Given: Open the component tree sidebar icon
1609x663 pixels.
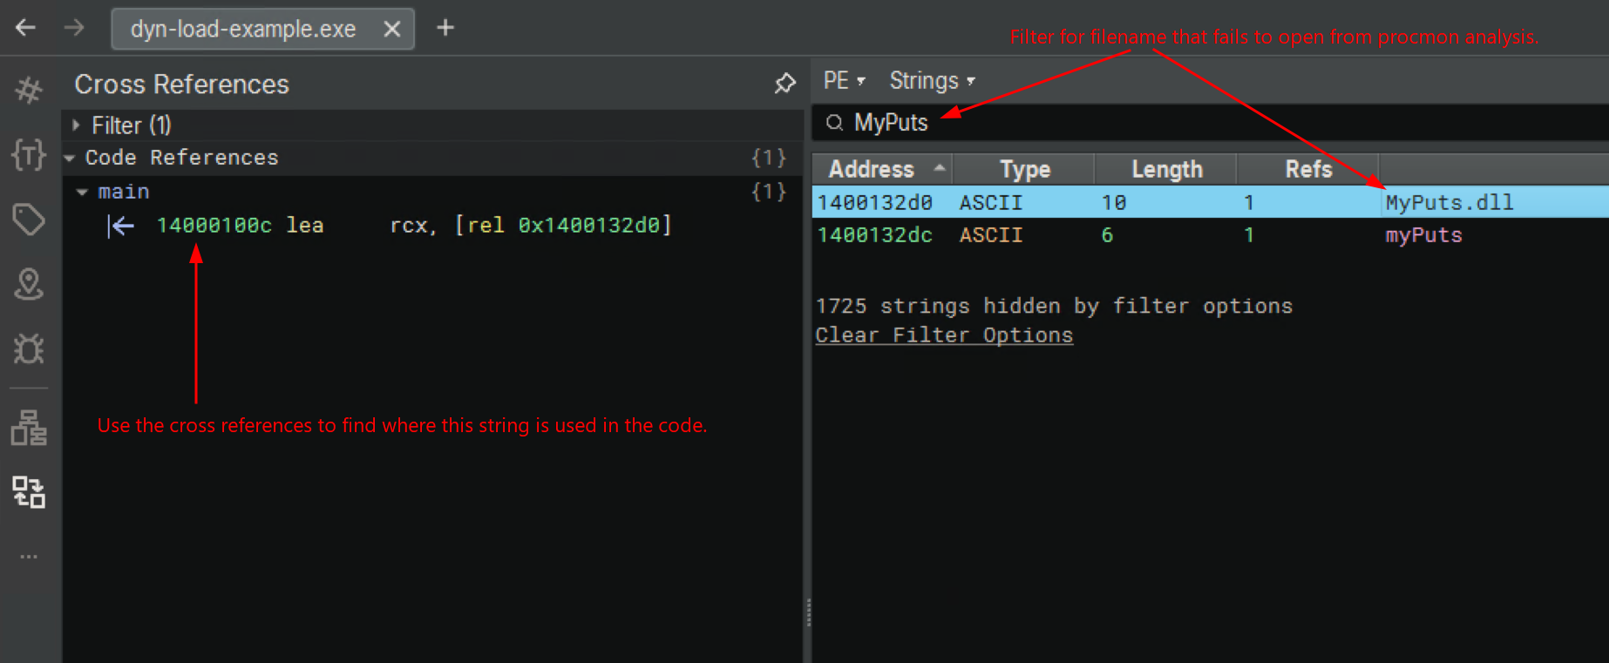Looking at the screenshot, I should tap(29, 428).
